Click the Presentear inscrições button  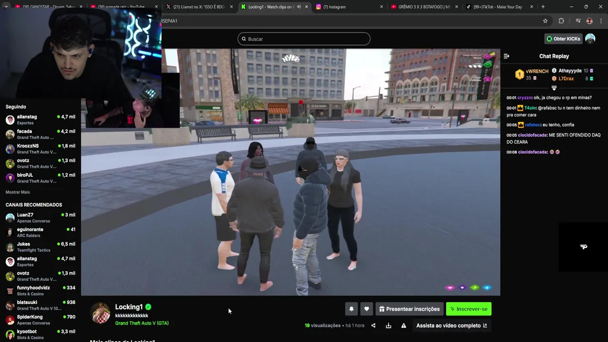(409, 309)
